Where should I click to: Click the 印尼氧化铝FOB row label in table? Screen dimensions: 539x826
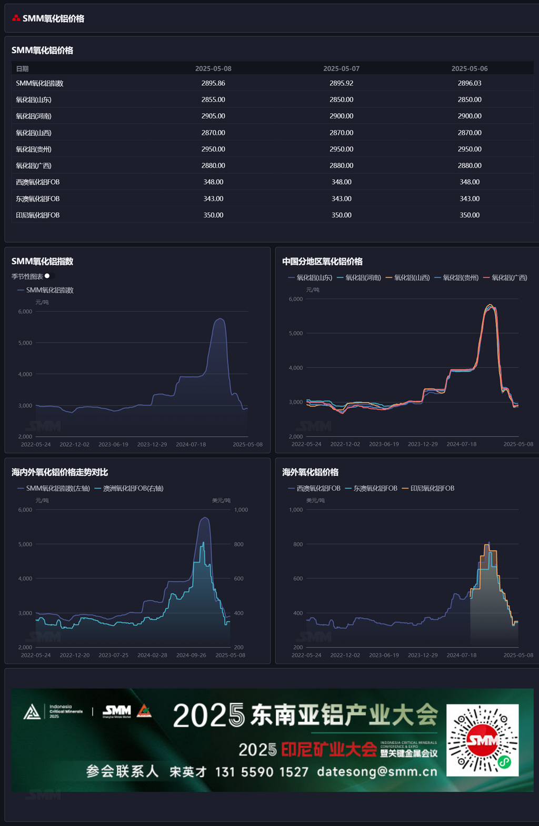coord(38,215)
